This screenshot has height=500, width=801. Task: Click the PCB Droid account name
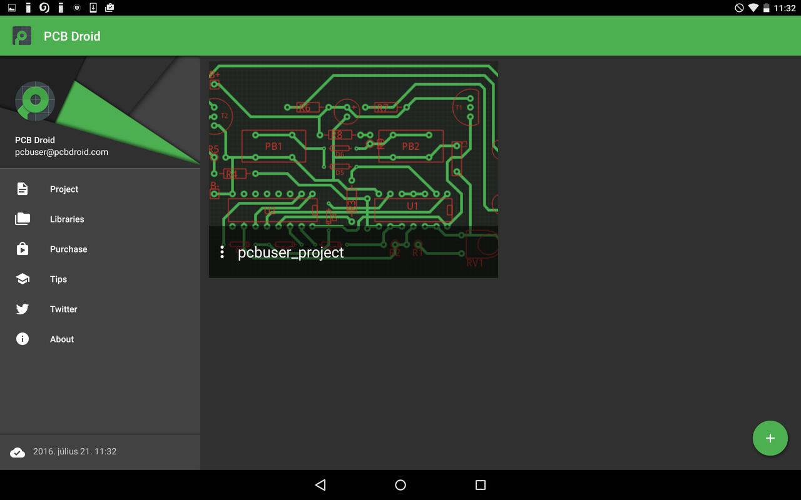(35, 140)
